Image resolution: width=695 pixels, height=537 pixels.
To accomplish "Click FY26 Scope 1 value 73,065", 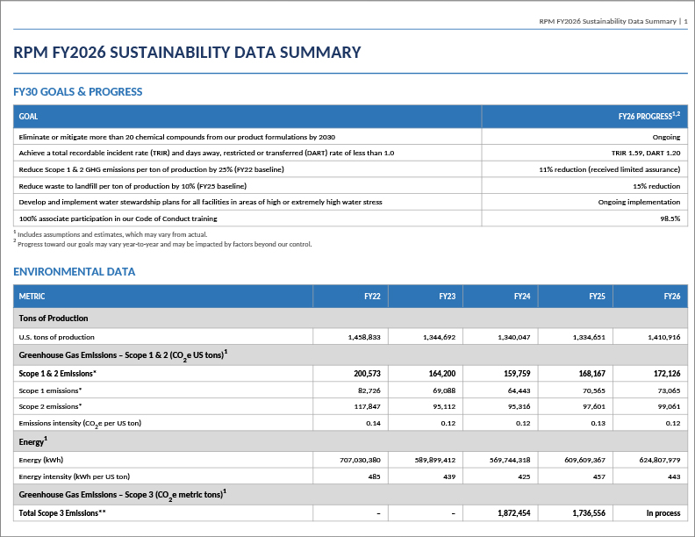I will (669, 390).
